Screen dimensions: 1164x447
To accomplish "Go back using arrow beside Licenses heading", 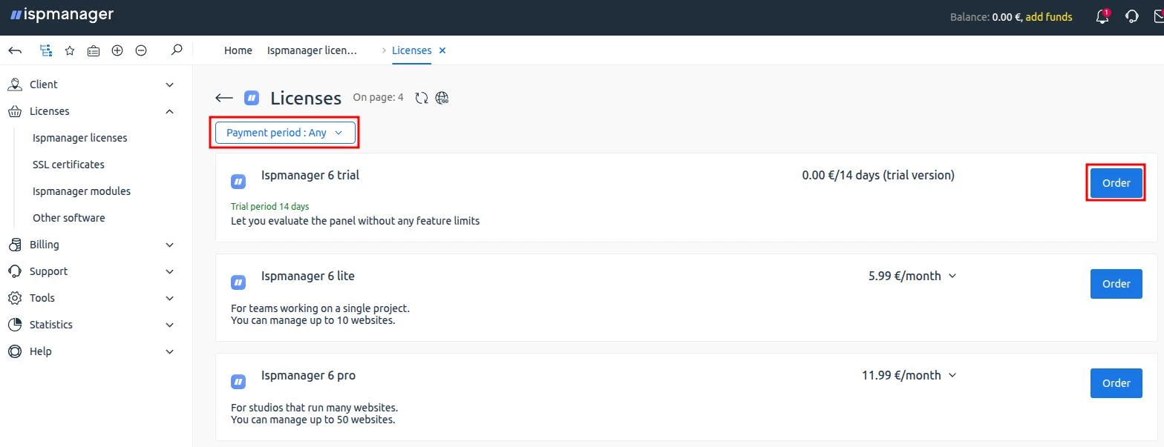I will tap(224, 98).
